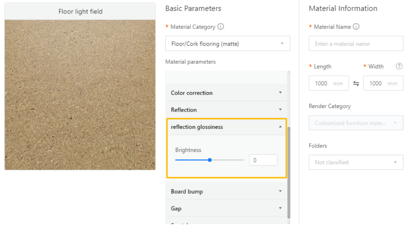Expand Board bump section
This screenshot has width=412, height=225.
pos(226,192)
